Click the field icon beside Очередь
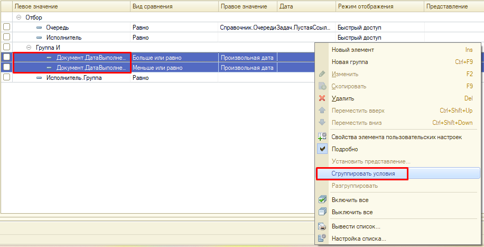This screenshot has height=247, width=484. [39, 28]
